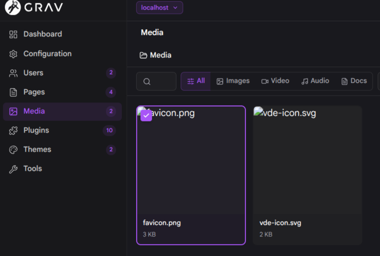Switch to the Video filter tab
Image resolution: width=380 pixels, height=256 pixels.
[275, 81]
